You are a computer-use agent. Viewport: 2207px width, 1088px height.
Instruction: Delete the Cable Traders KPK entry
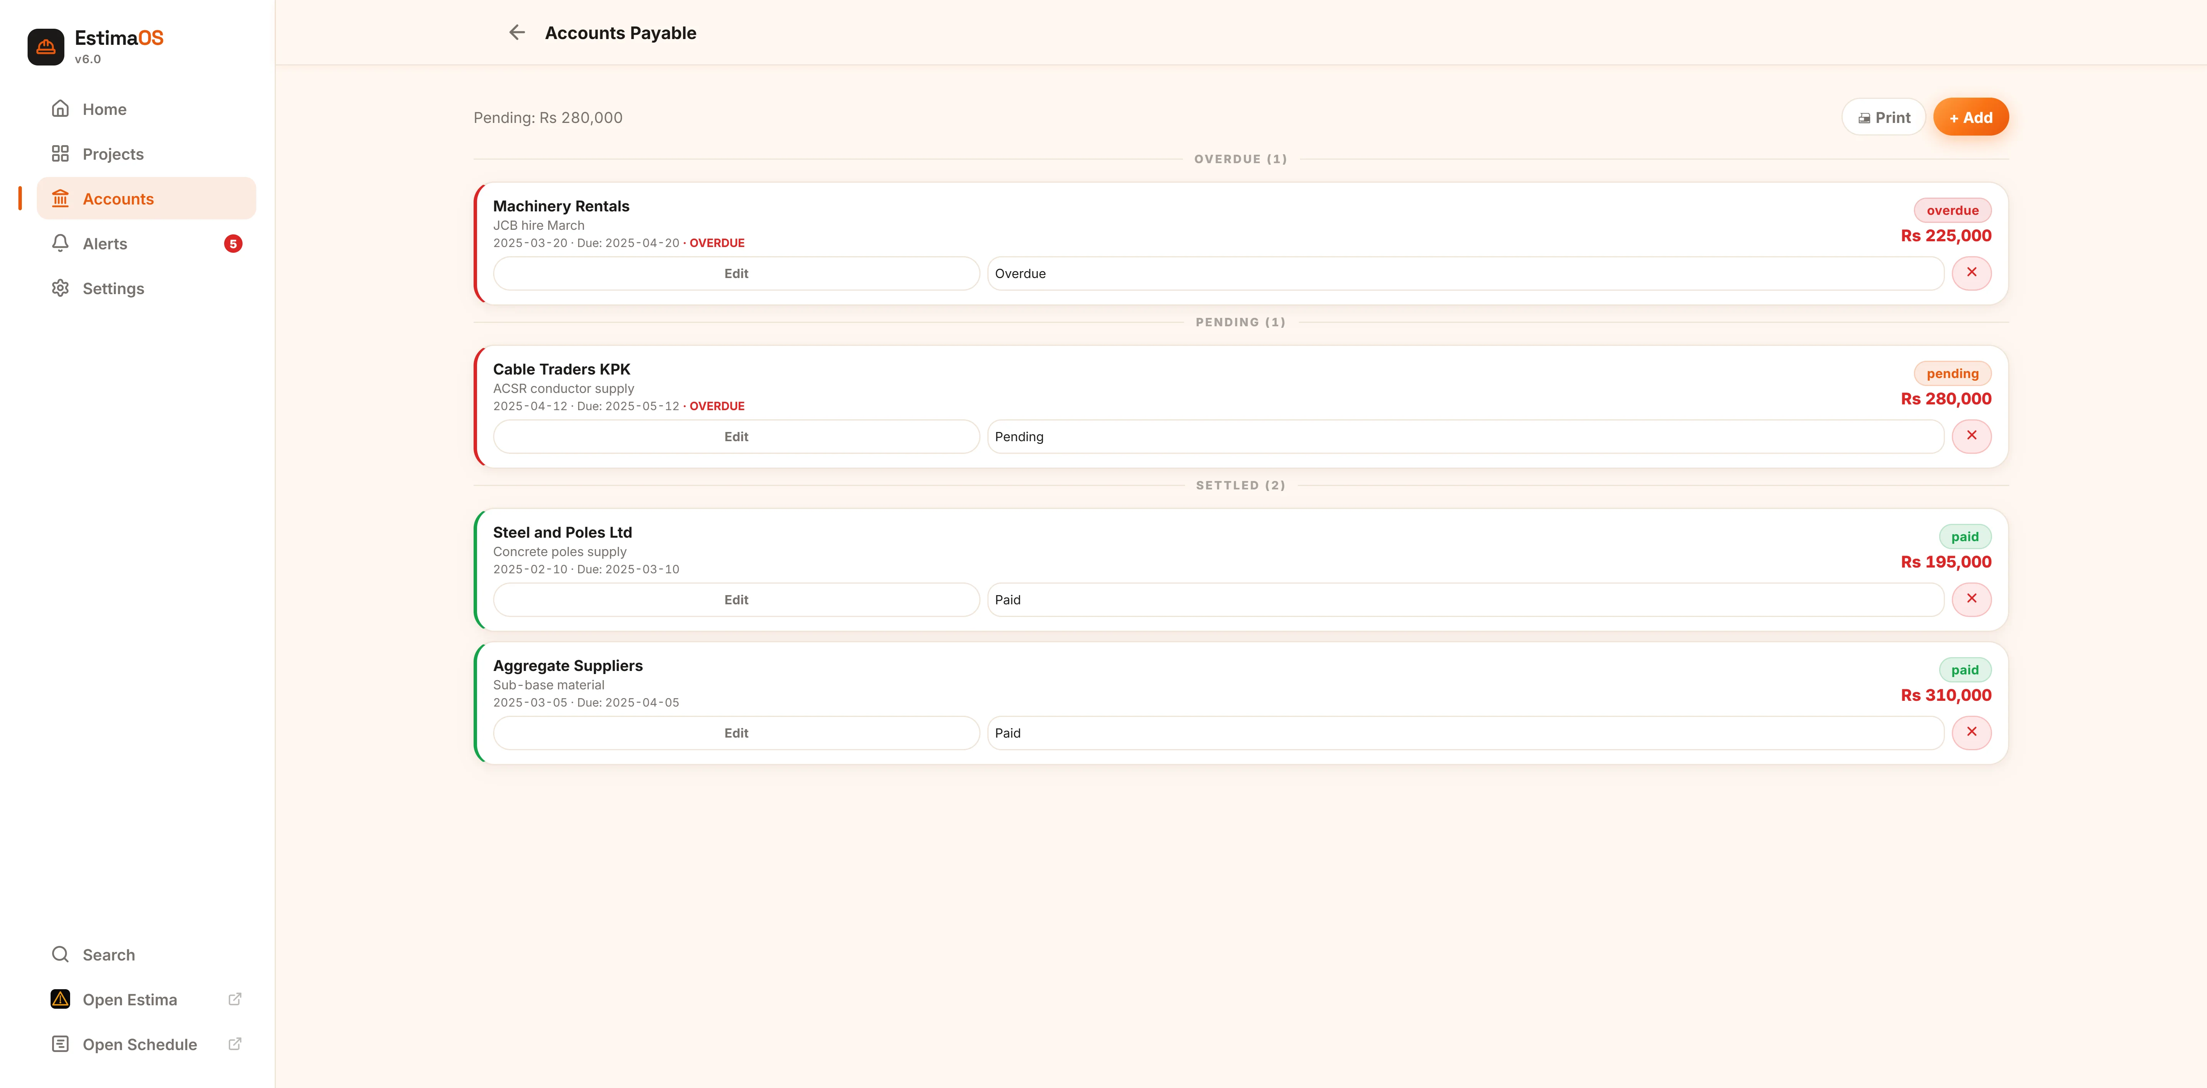click(1971, 436)
